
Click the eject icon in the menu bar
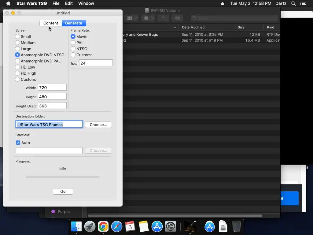223,3
